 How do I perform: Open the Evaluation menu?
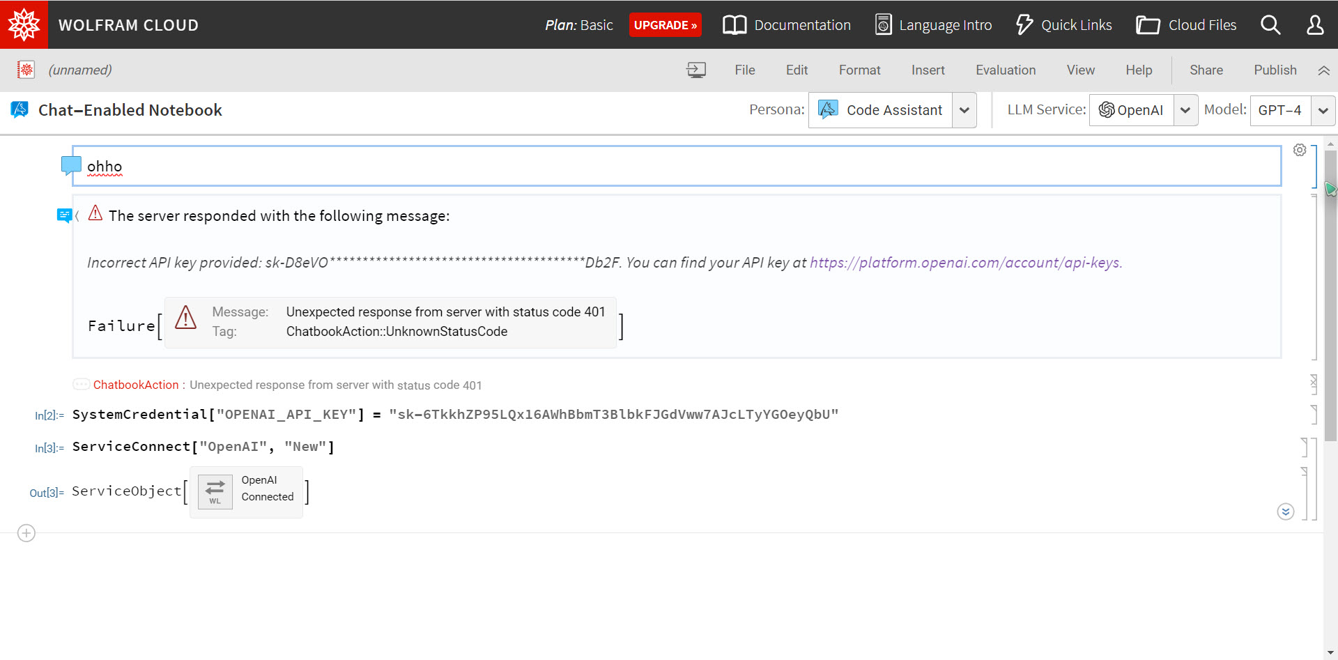[x=1006, y=70]
